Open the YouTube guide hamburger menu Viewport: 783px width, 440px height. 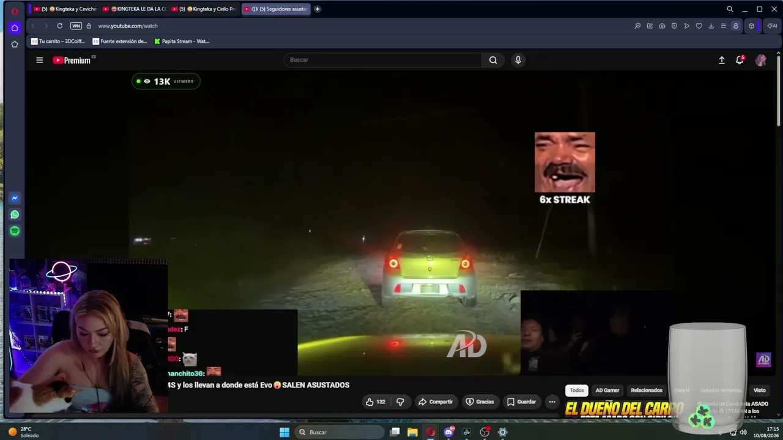click(39, 60)
